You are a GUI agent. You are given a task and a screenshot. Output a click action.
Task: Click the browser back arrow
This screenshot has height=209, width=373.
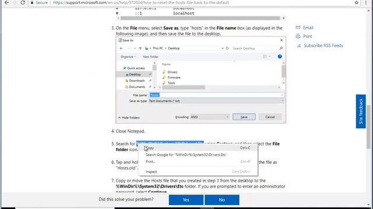tap(6, 2)
